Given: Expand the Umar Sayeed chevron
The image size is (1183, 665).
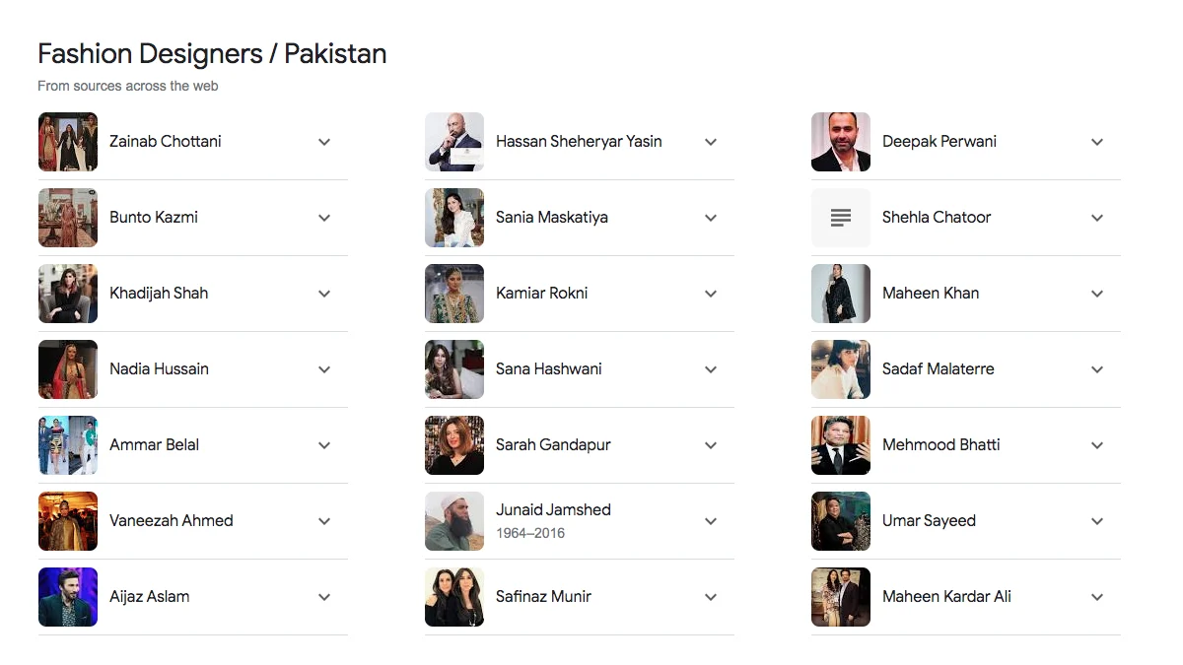Looking at the screenshot, I should coord(1097,521).
